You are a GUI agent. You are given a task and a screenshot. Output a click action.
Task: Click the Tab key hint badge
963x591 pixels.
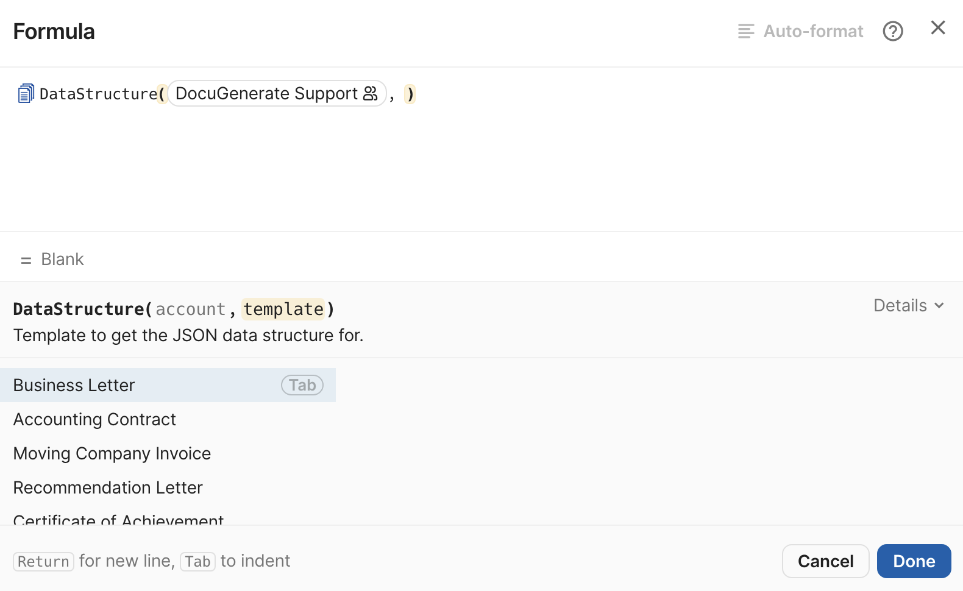pyautogui.click(x=302, y=385)
